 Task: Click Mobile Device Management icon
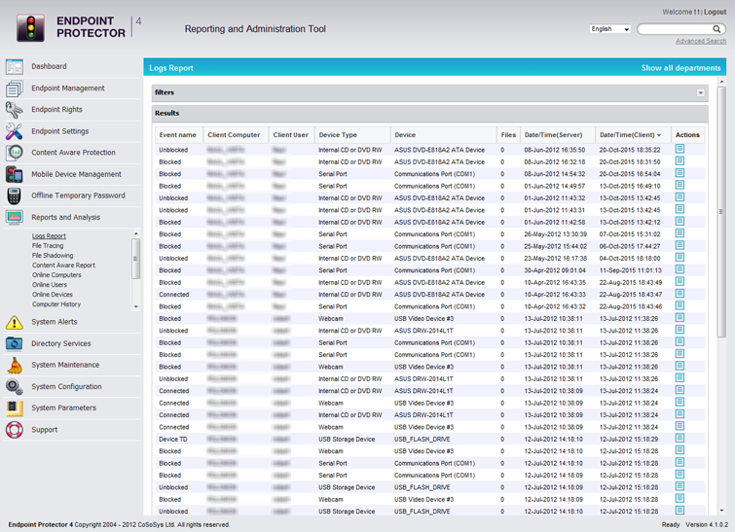coord(14,174)
